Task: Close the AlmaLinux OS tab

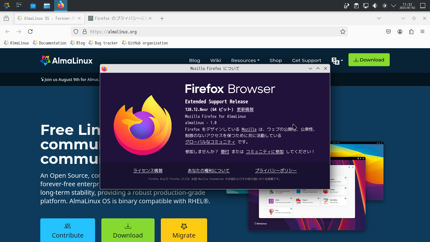Action: pyautogui.click(x=80, y=19)
